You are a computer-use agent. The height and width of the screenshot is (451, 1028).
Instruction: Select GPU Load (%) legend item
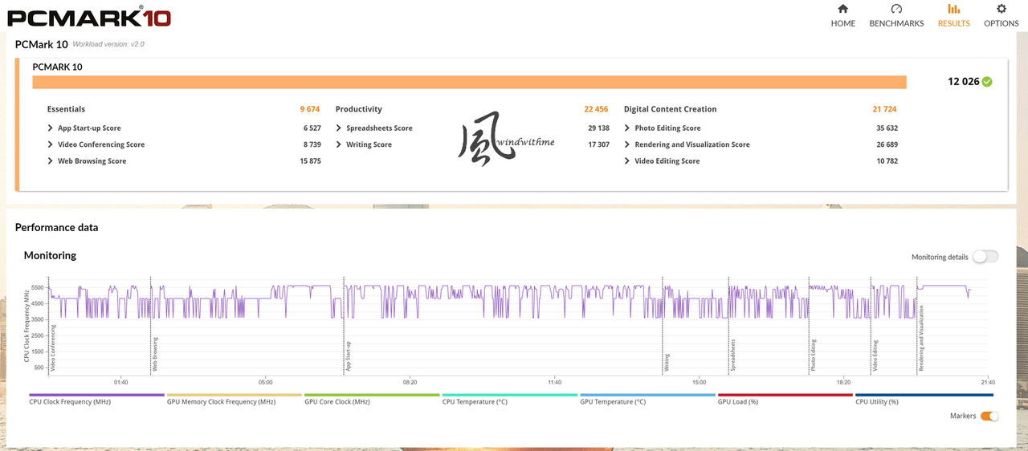coord(738,401)
